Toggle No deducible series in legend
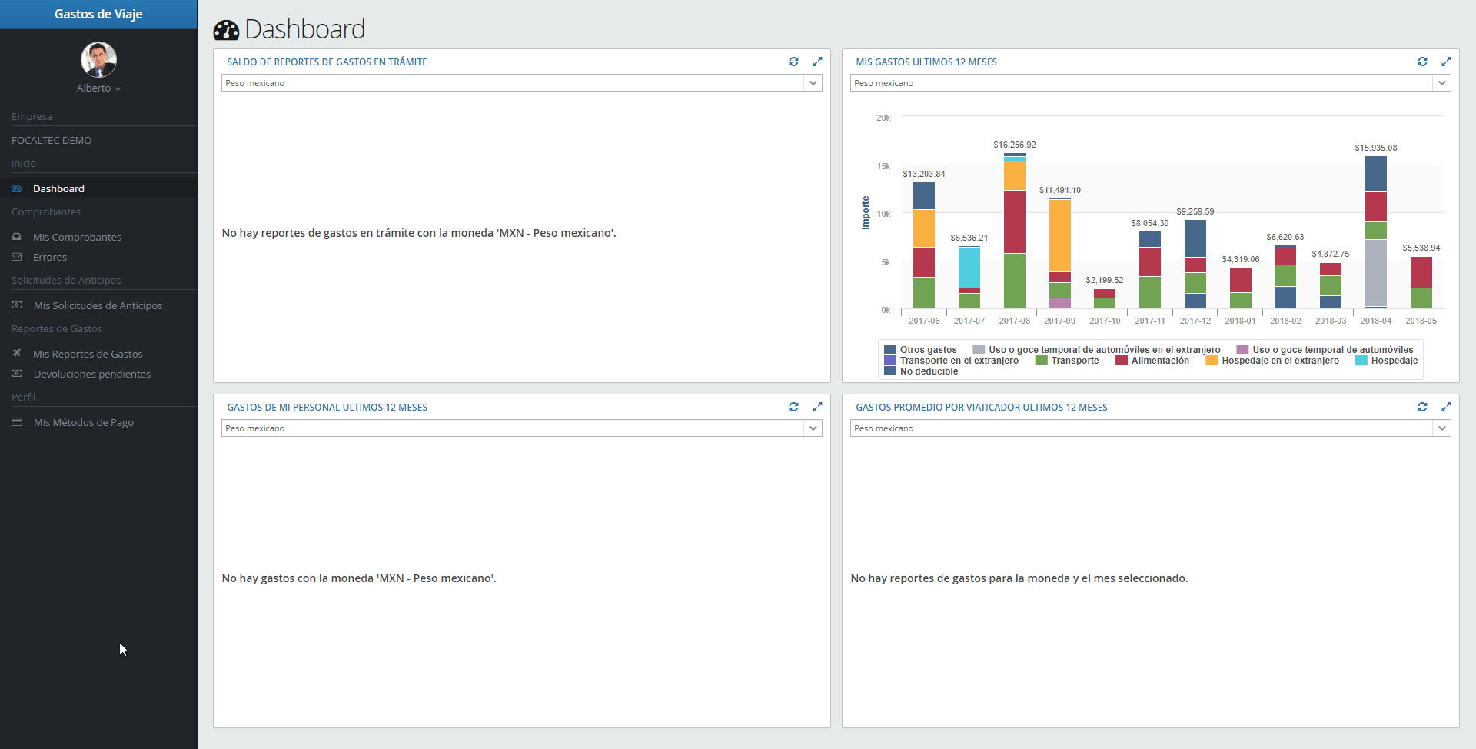The width and height of the screenshot is (1476, 749). (x=922, y=371)
